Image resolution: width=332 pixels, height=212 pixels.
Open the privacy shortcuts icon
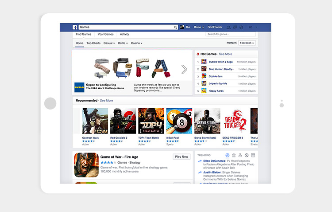tap(251, 27)
